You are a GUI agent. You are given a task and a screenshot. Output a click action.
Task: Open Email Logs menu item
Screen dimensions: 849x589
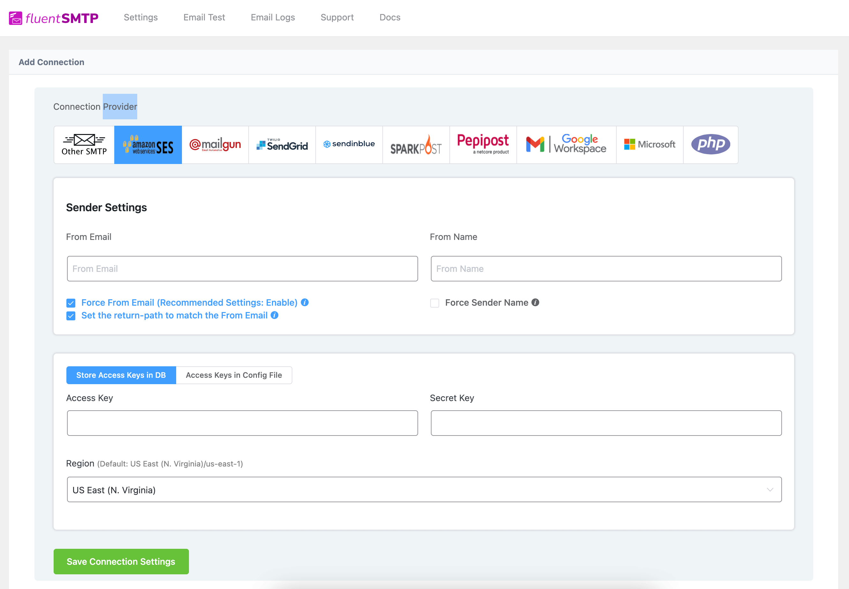pyautogui.click(x=273, y=18)
